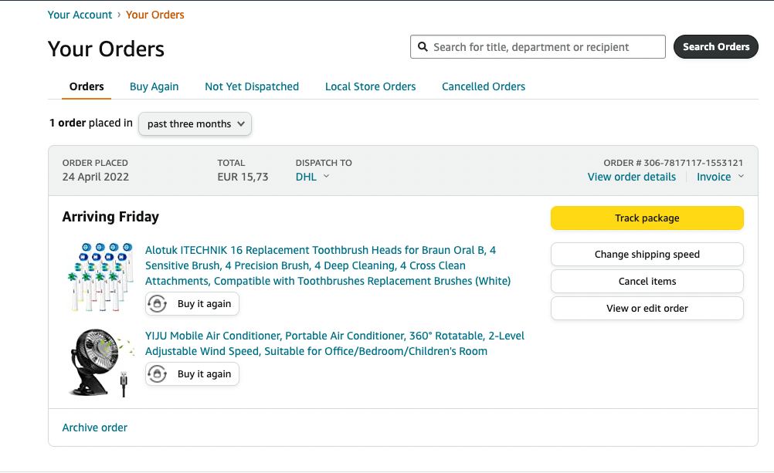
Task: Focus the order search input field
Action: tap(545, 47)
